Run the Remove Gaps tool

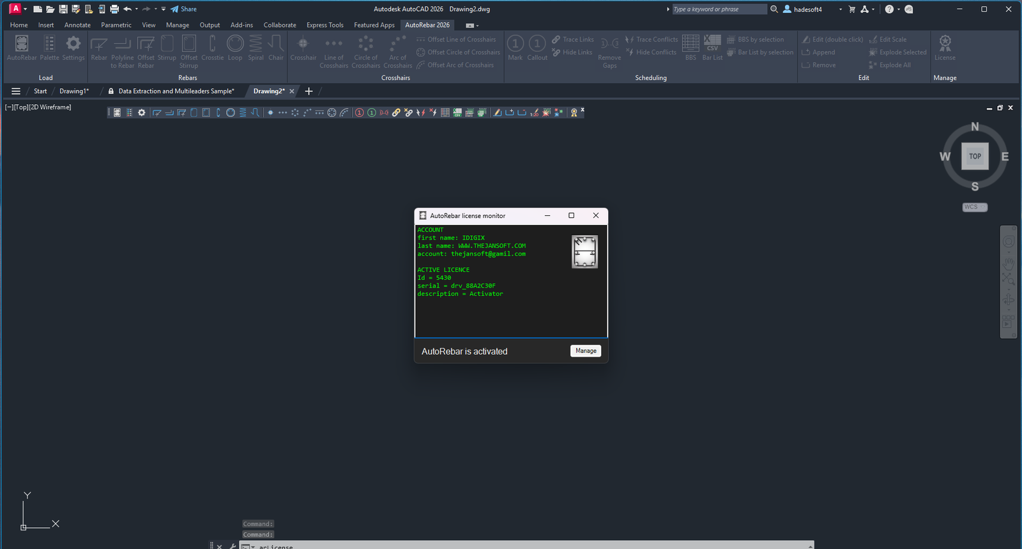point(610,52)
